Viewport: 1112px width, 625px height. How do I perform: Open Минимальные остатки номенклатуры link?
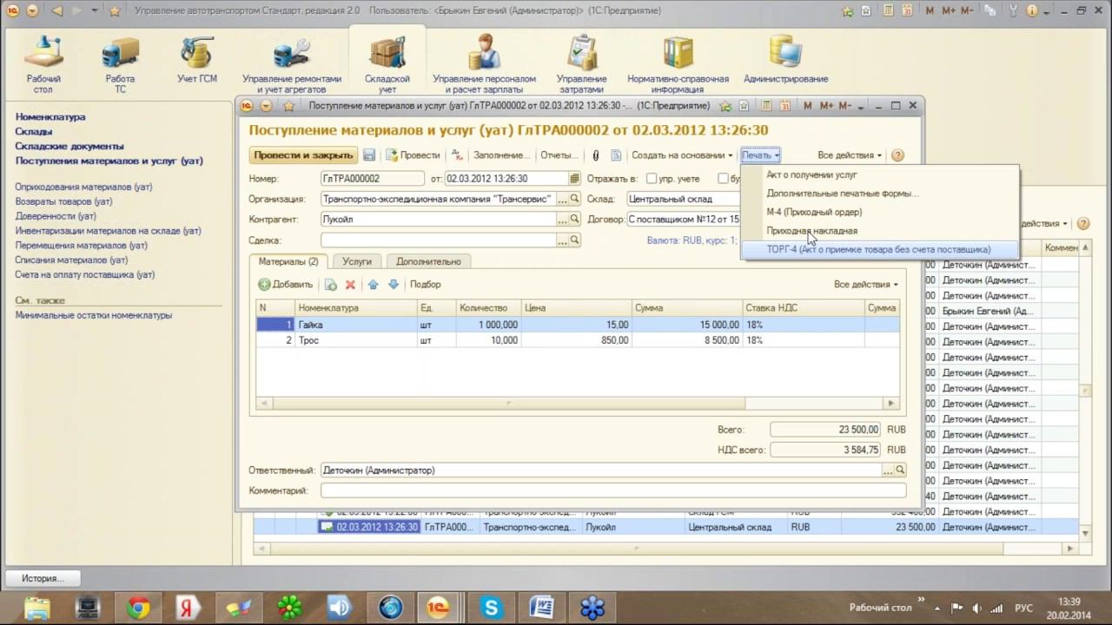93,315
